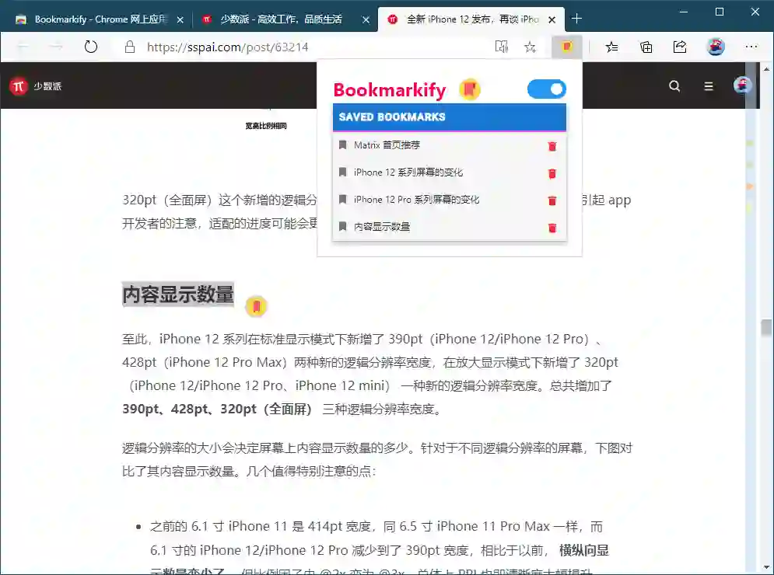Refresh the page
This screenshot has width=774, height=575.
[x=91, y=47]
